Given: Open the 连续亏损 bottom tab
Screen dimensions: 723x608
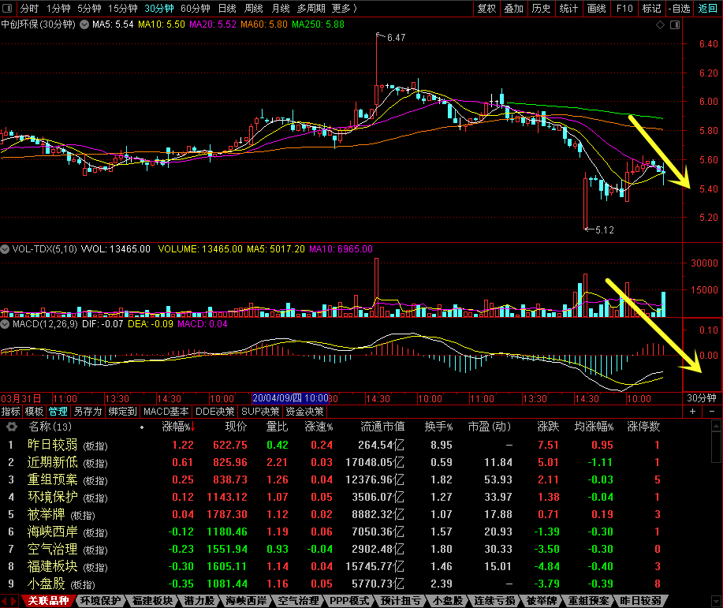Looking at the screenshot, I should click(x=494, y=601).
